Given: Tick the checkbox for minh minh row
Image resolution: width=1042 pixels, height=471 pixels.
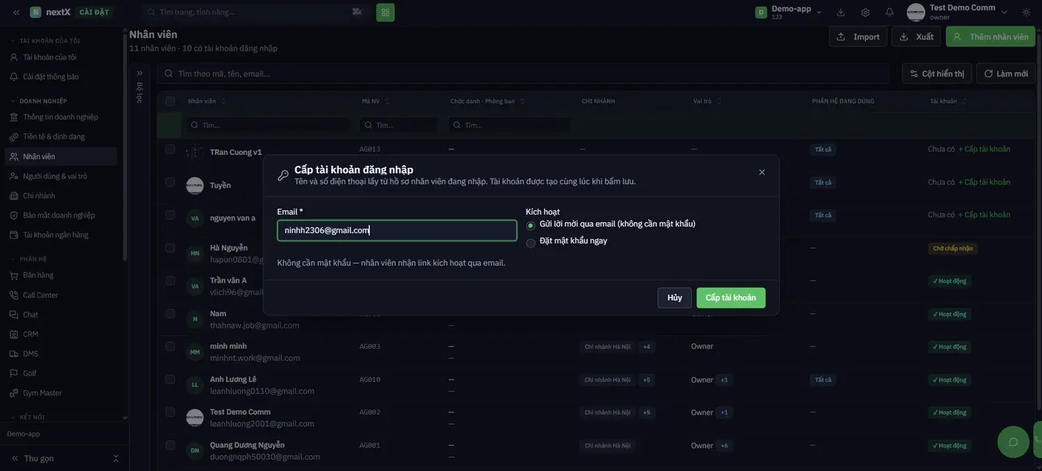Looking at the screenshot, I should pos(170,346).
